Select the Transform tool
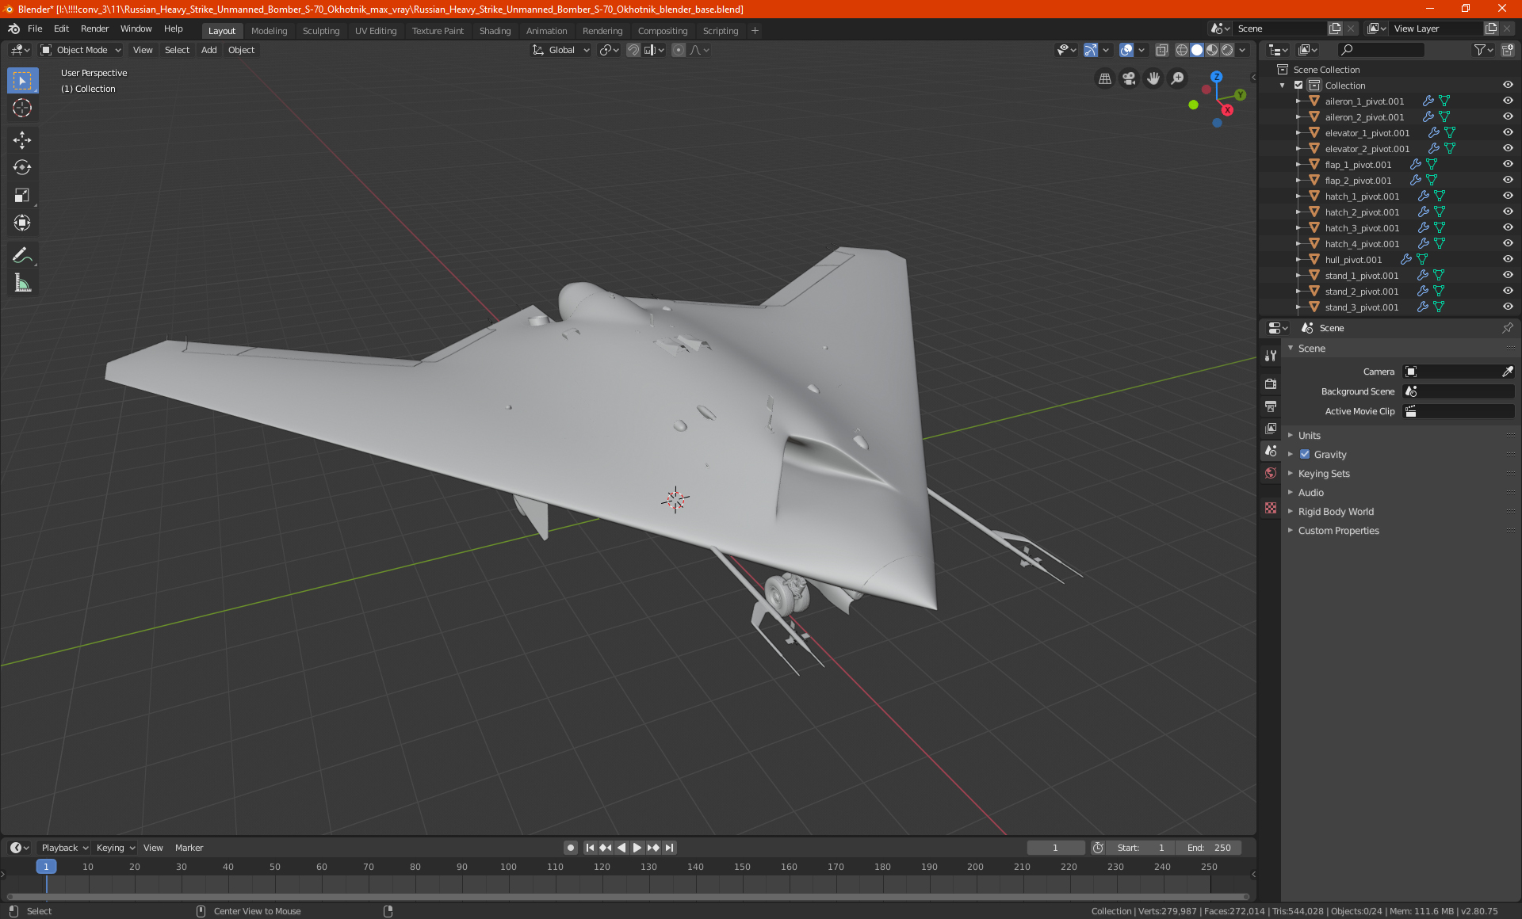The width and height of the screenshot is (1522, 919). click(22, 223)
